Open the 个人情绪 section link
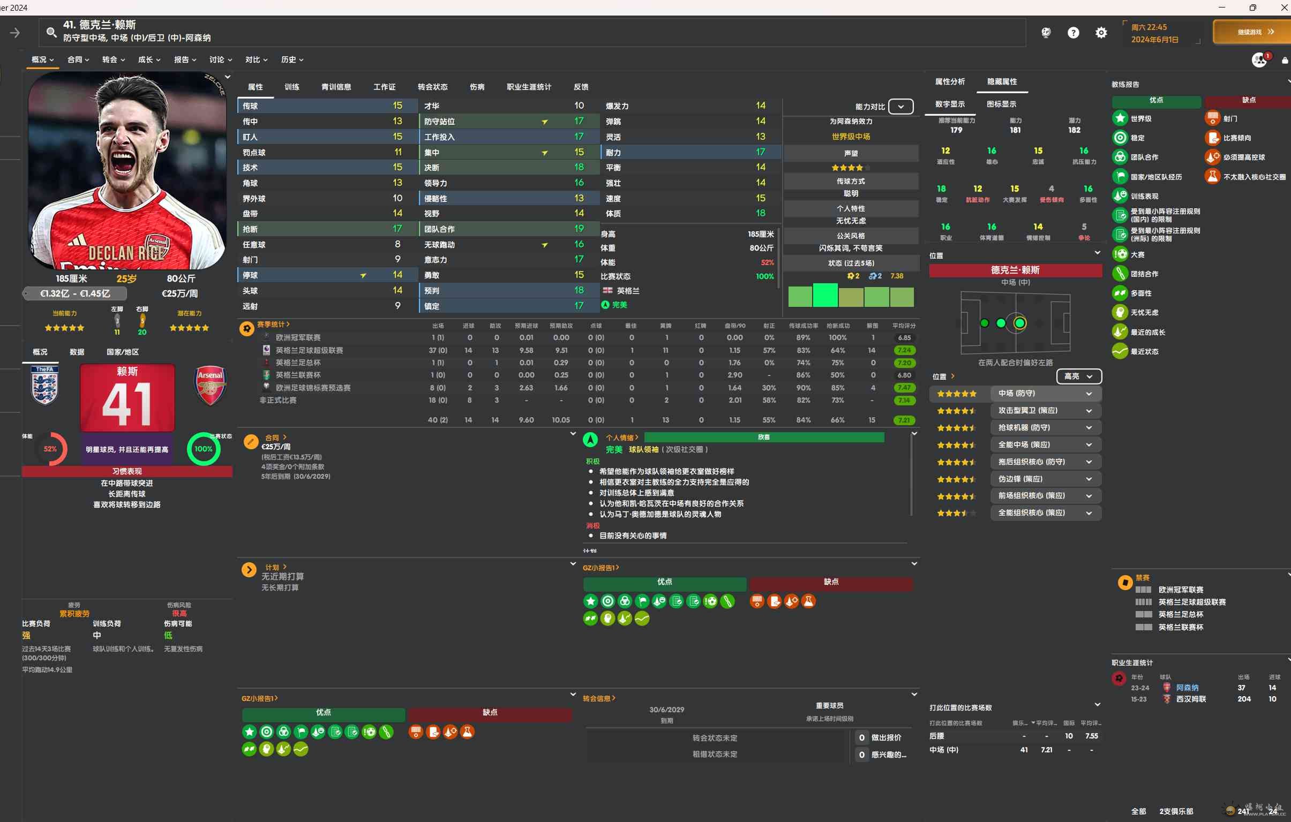Viewport: 1291px width, 822px height. click(622, 438)
